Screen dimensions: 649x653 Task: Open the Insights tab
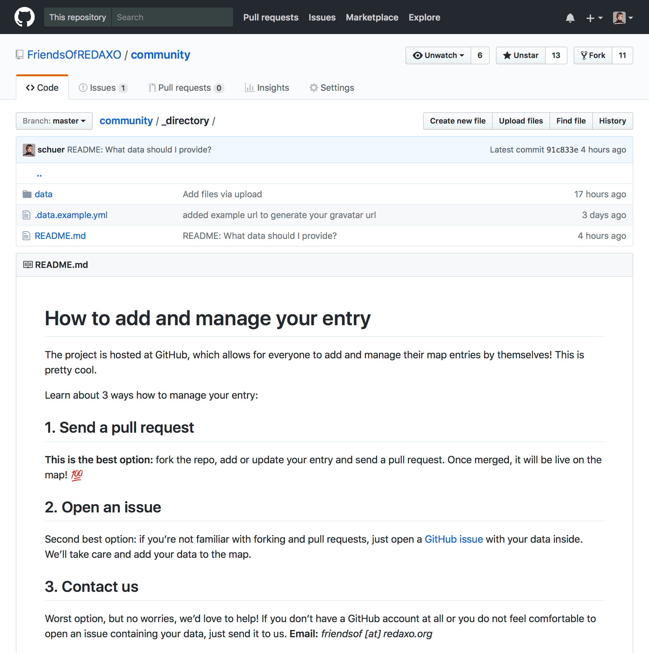(267, 88)
